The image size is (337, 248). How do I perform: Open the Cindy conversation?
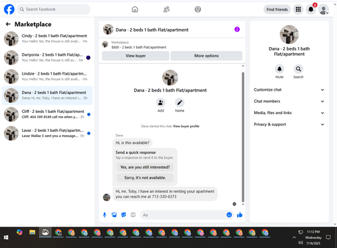[47, 38]
